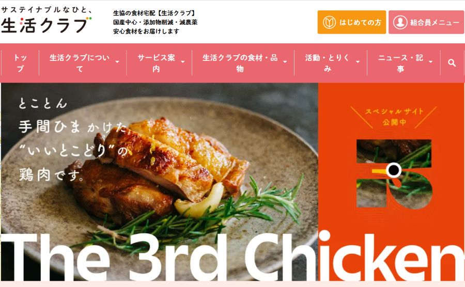
Task: Expand the サービス案内 dropdown arrow
Action: point(183,62)
